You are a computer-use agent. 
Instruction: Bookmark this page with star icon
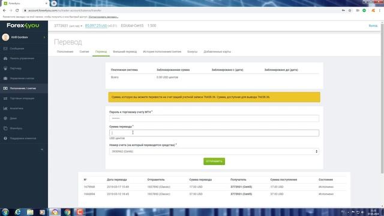pos(350,11)
